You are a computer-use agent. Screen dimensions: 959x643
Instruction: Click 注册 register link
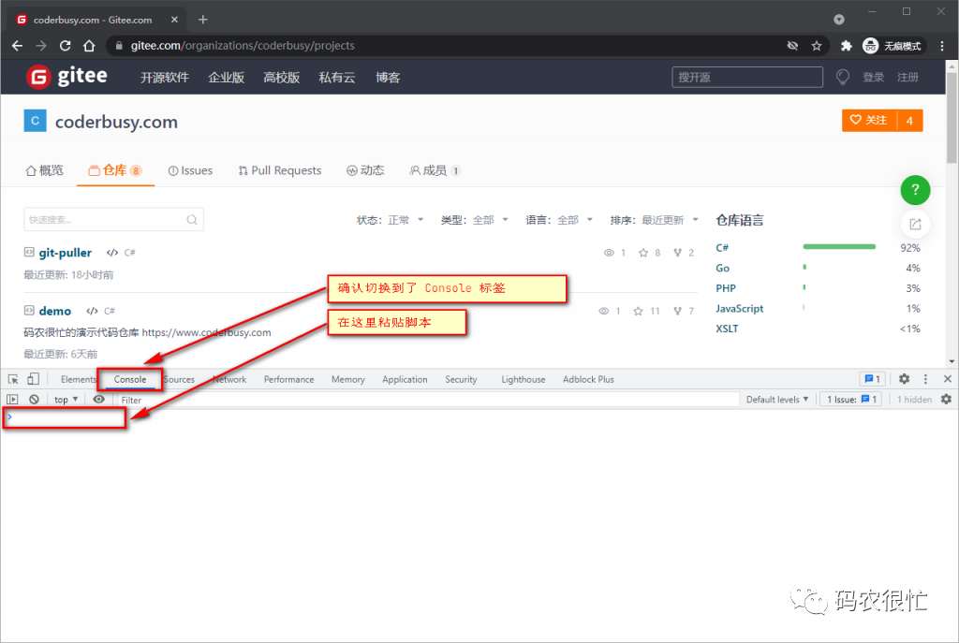click(x=907, y=77)
